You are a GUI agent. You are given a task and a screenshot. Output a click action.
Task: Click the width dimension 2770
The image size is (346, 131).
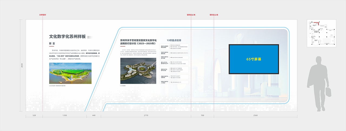(x=146, y=116)
